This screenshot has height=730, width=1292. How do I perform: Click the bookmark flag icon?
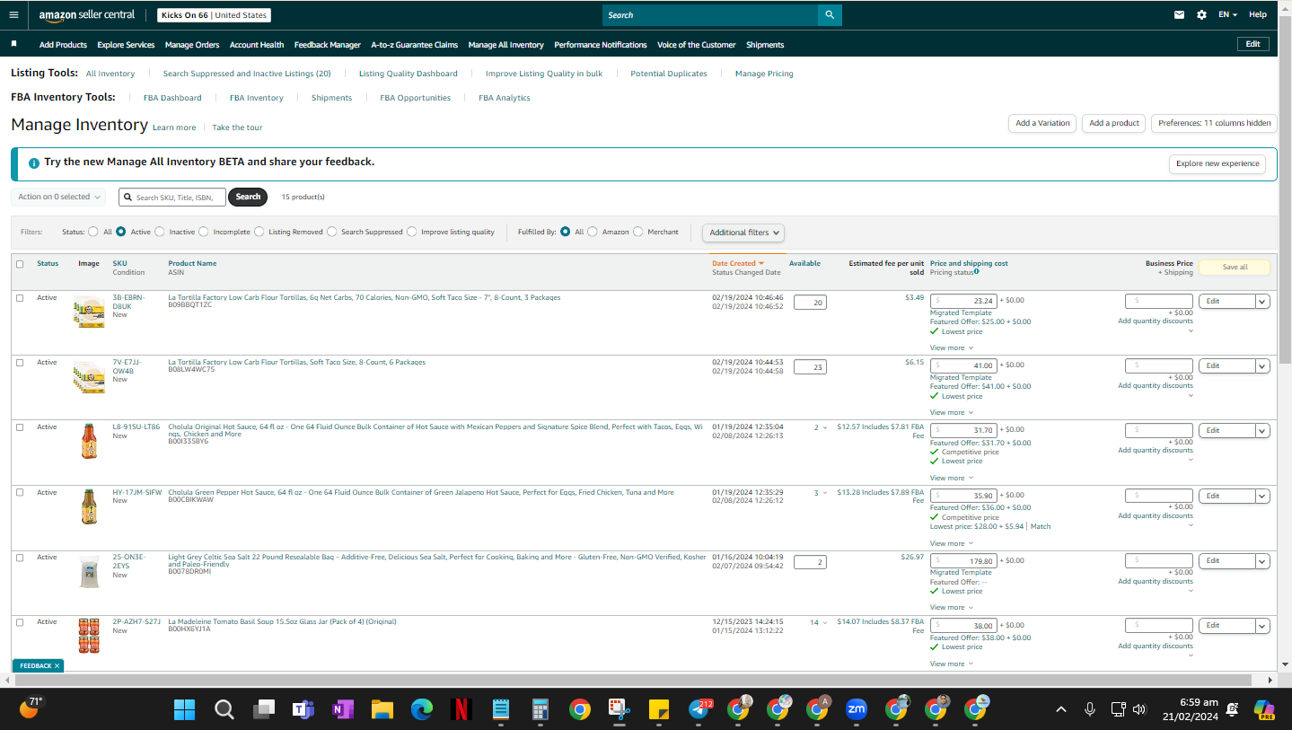(13, 44)
